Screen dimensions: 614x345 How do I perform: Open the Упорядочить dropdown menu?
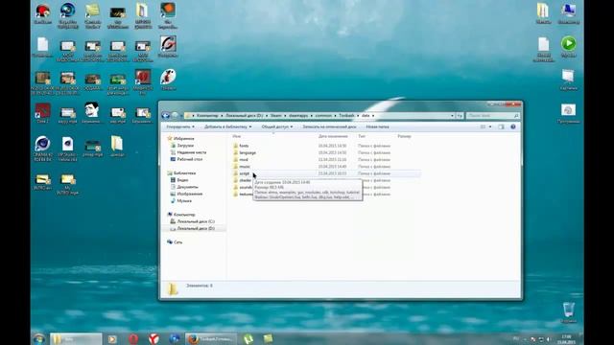click(x=180, y=126)
